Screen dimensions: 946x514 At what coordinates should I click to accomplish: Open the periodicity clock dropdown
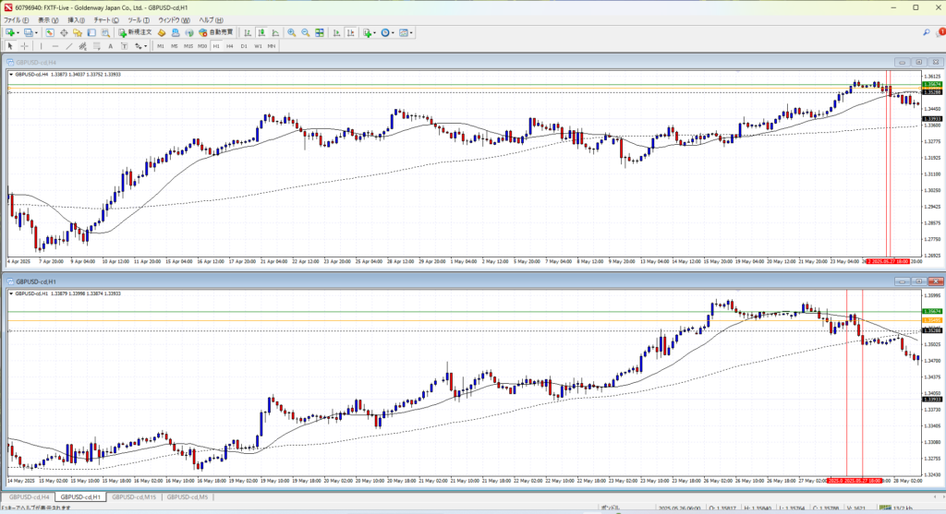pos(392,32)
